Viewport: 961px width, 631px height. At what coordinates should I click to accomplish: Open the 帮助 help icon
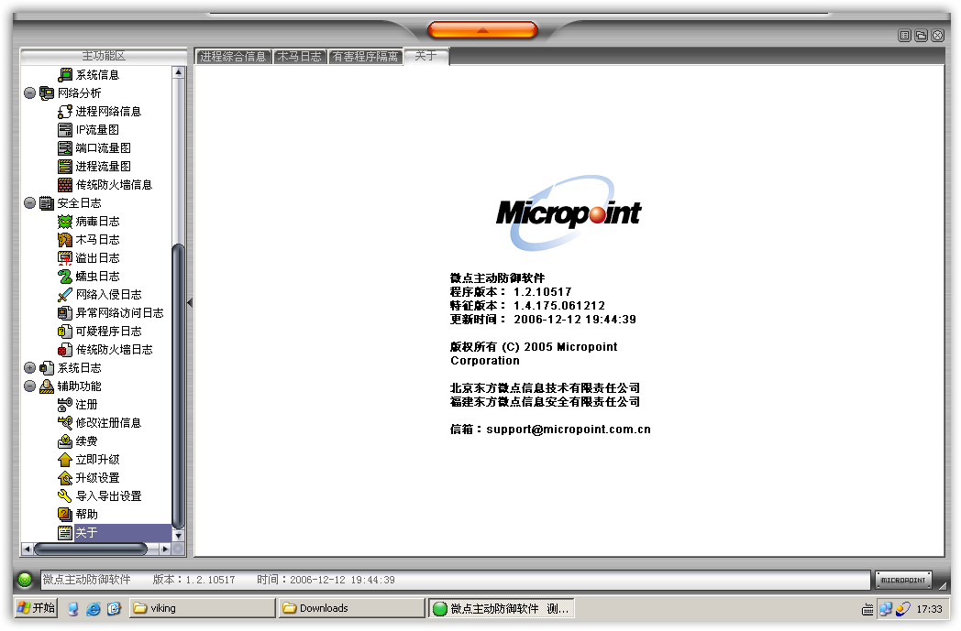point(65,515)
